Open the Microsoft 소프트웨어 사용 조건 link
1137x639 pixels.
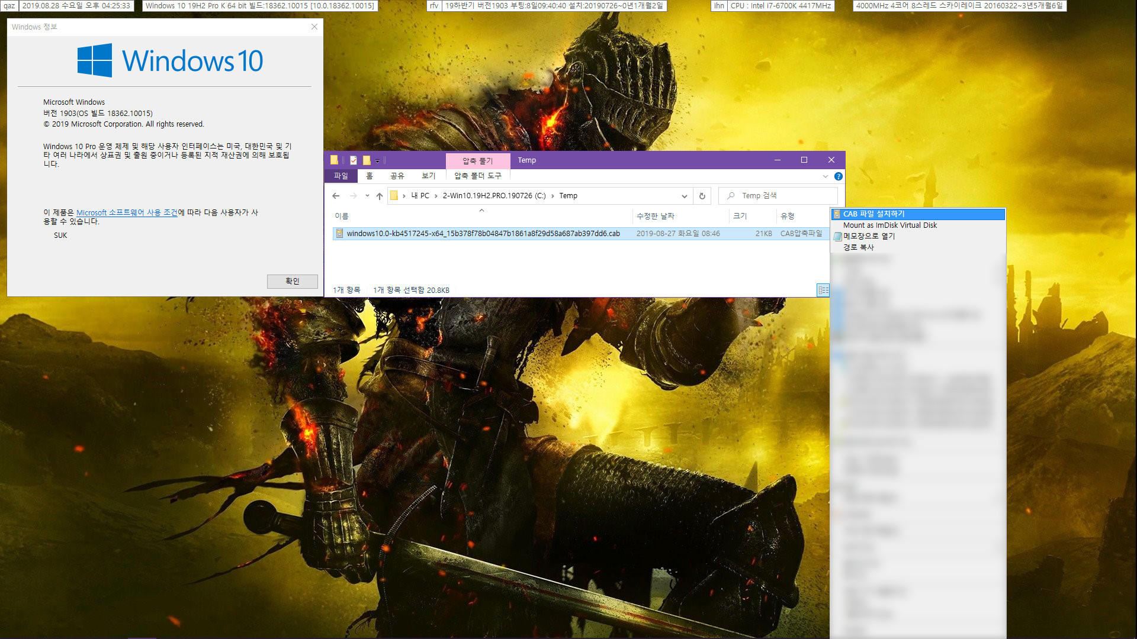(127, 212)
